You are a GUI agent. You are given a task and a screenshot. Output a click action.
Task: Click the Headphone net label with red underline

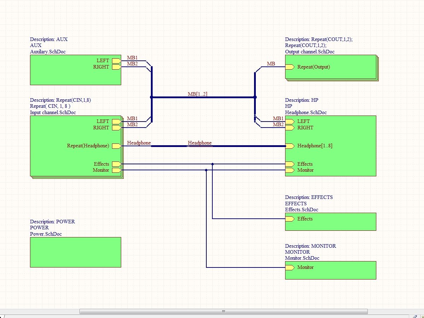click(x=200, y=143)
